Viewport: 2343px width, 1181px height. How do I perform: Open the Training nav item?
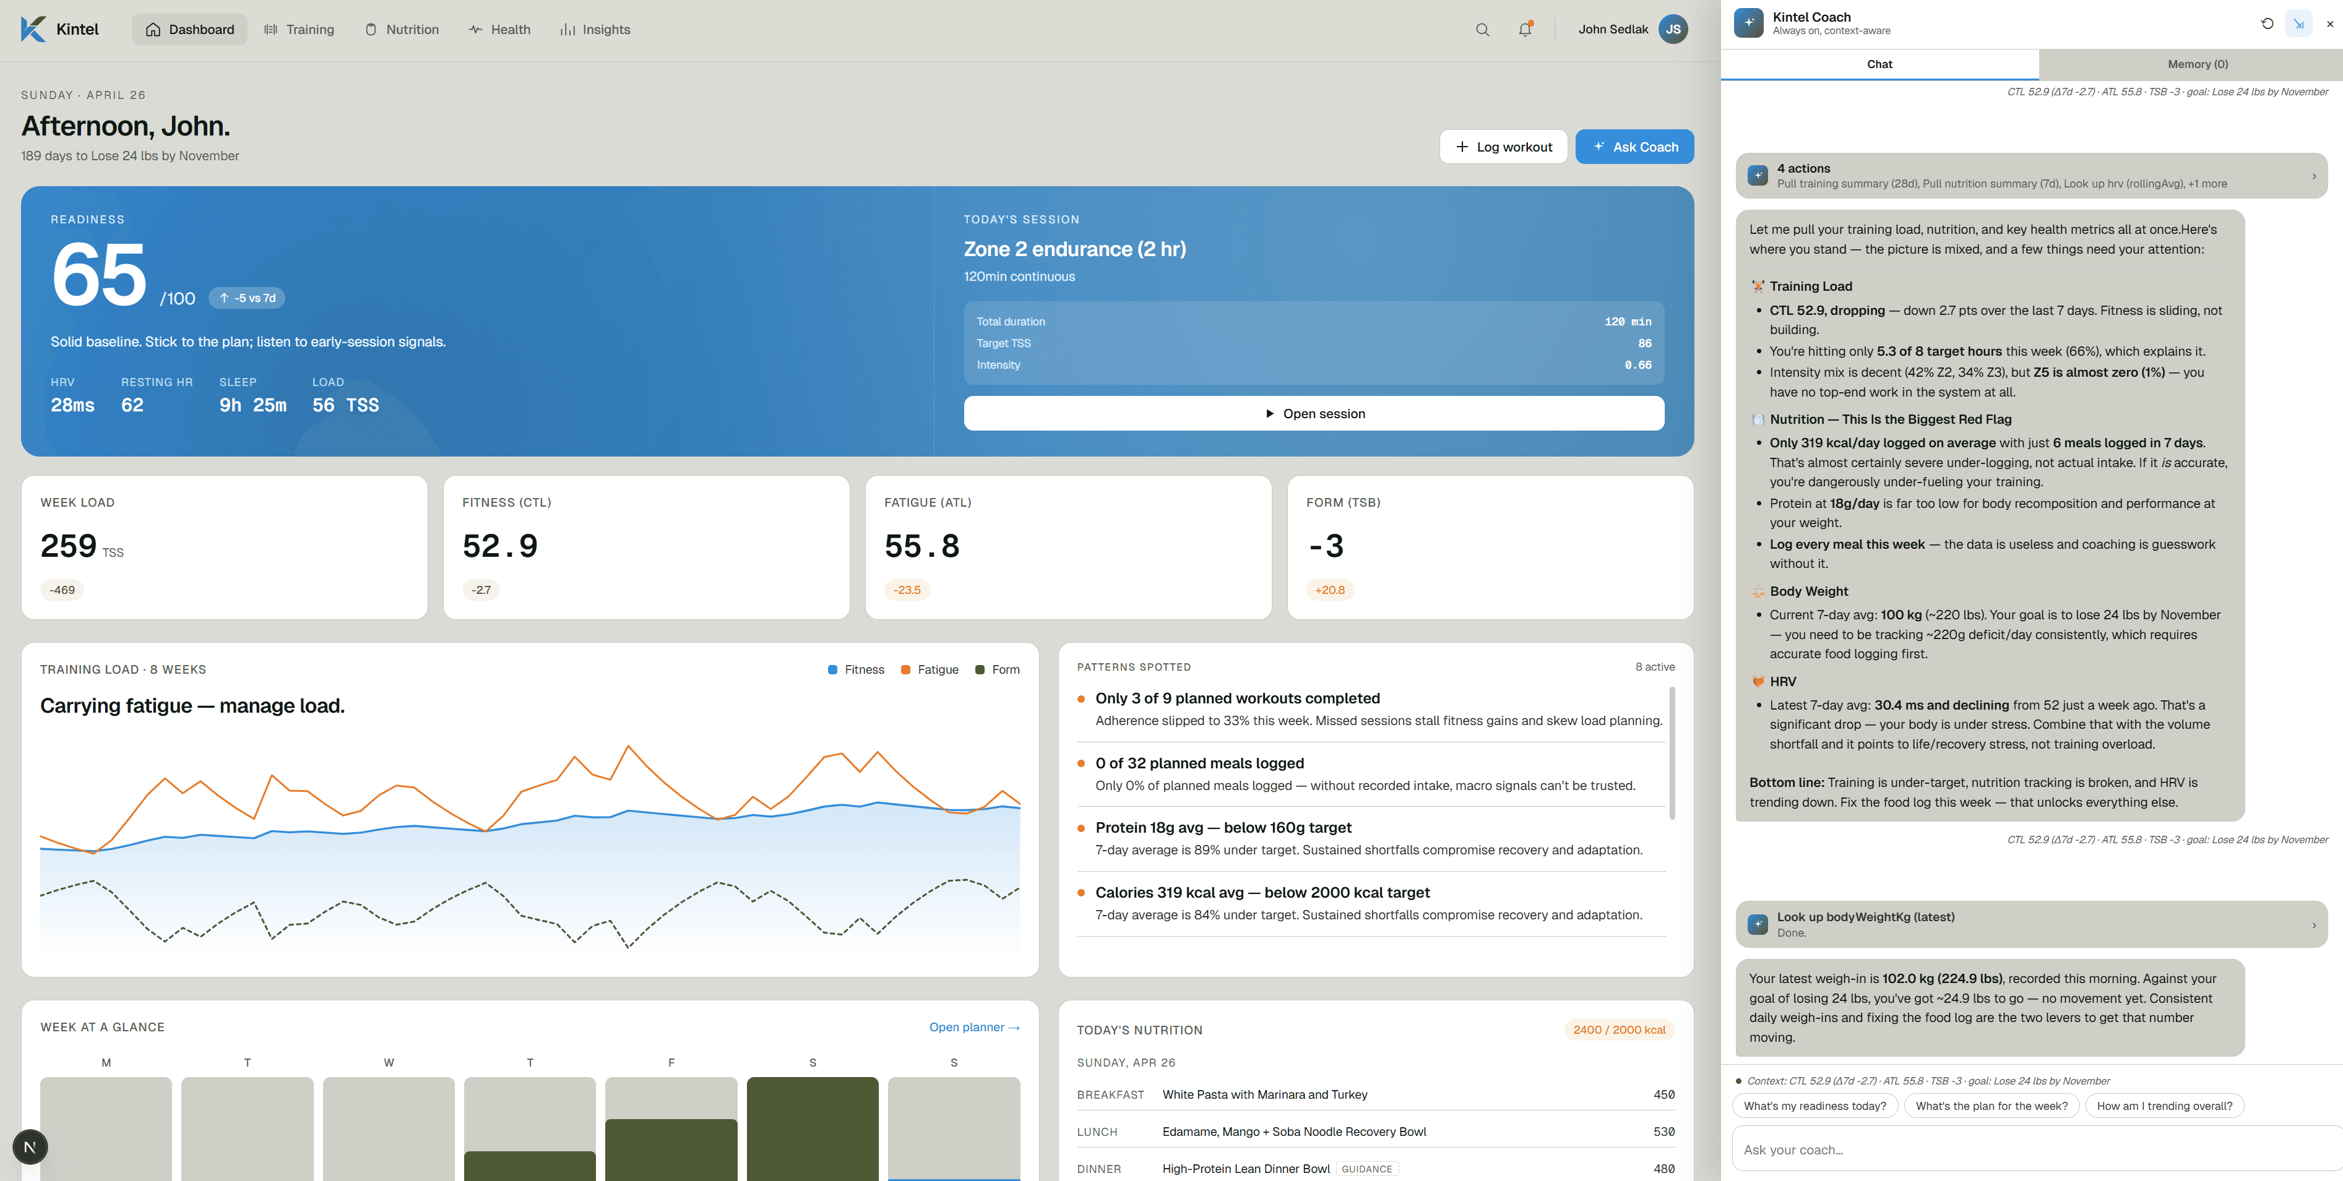[300, 30]
